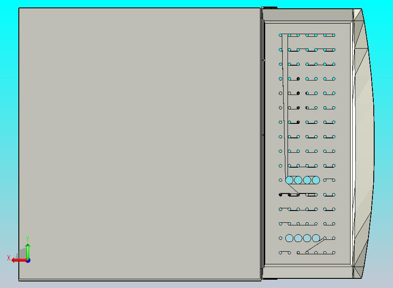Pick the leftmost large cyan circle in the upper group
This screenshot has height=288, width=393.
[289, 180]
